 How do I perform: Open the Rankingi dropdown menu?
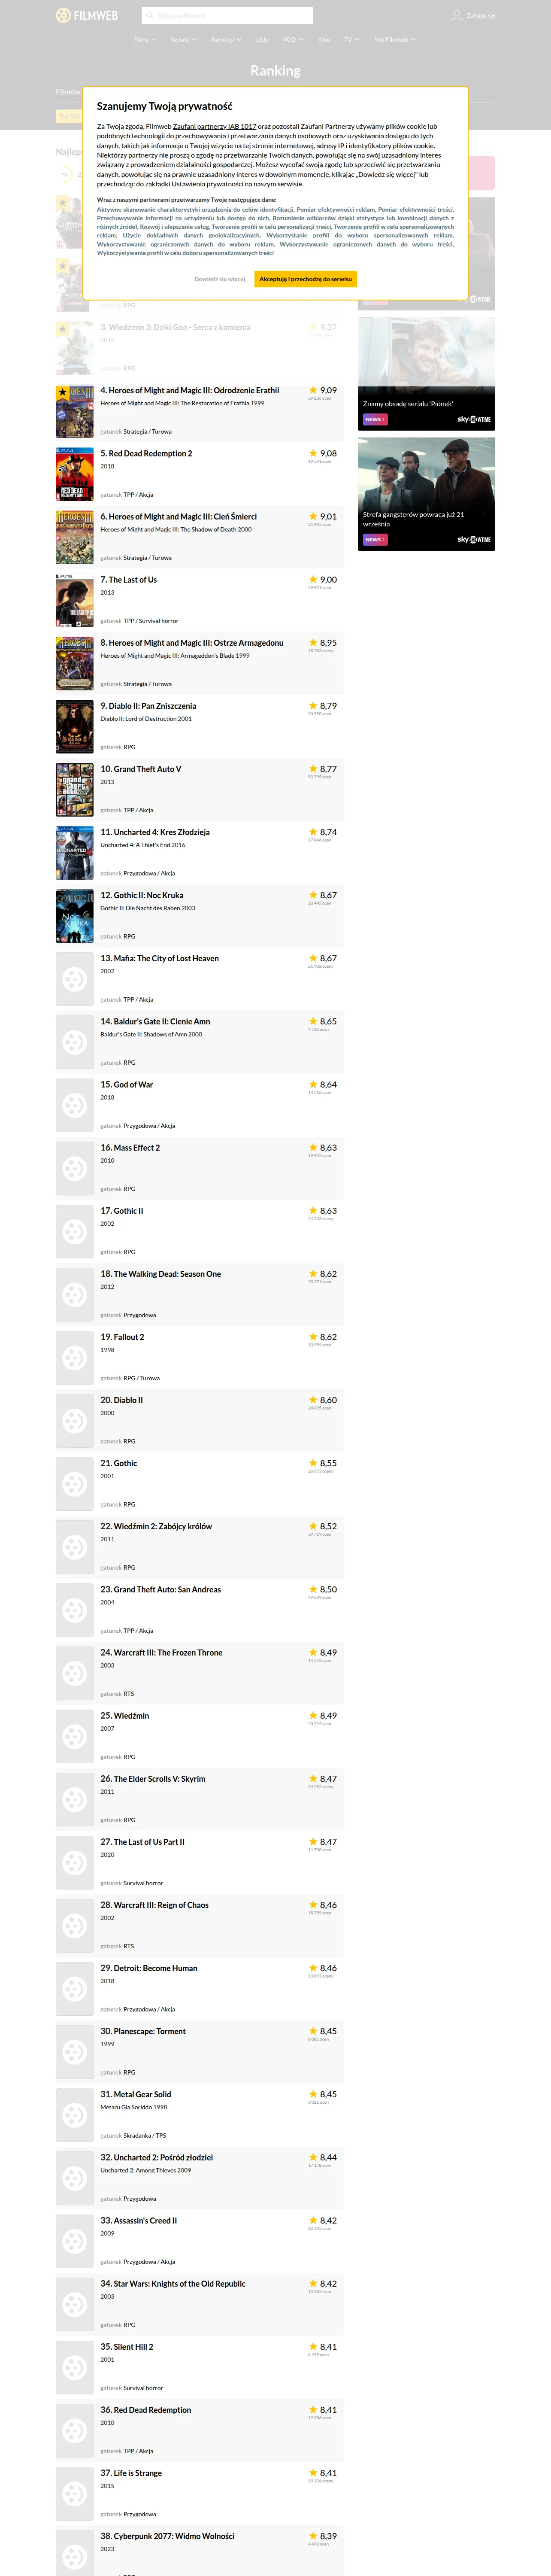(226, 39)
